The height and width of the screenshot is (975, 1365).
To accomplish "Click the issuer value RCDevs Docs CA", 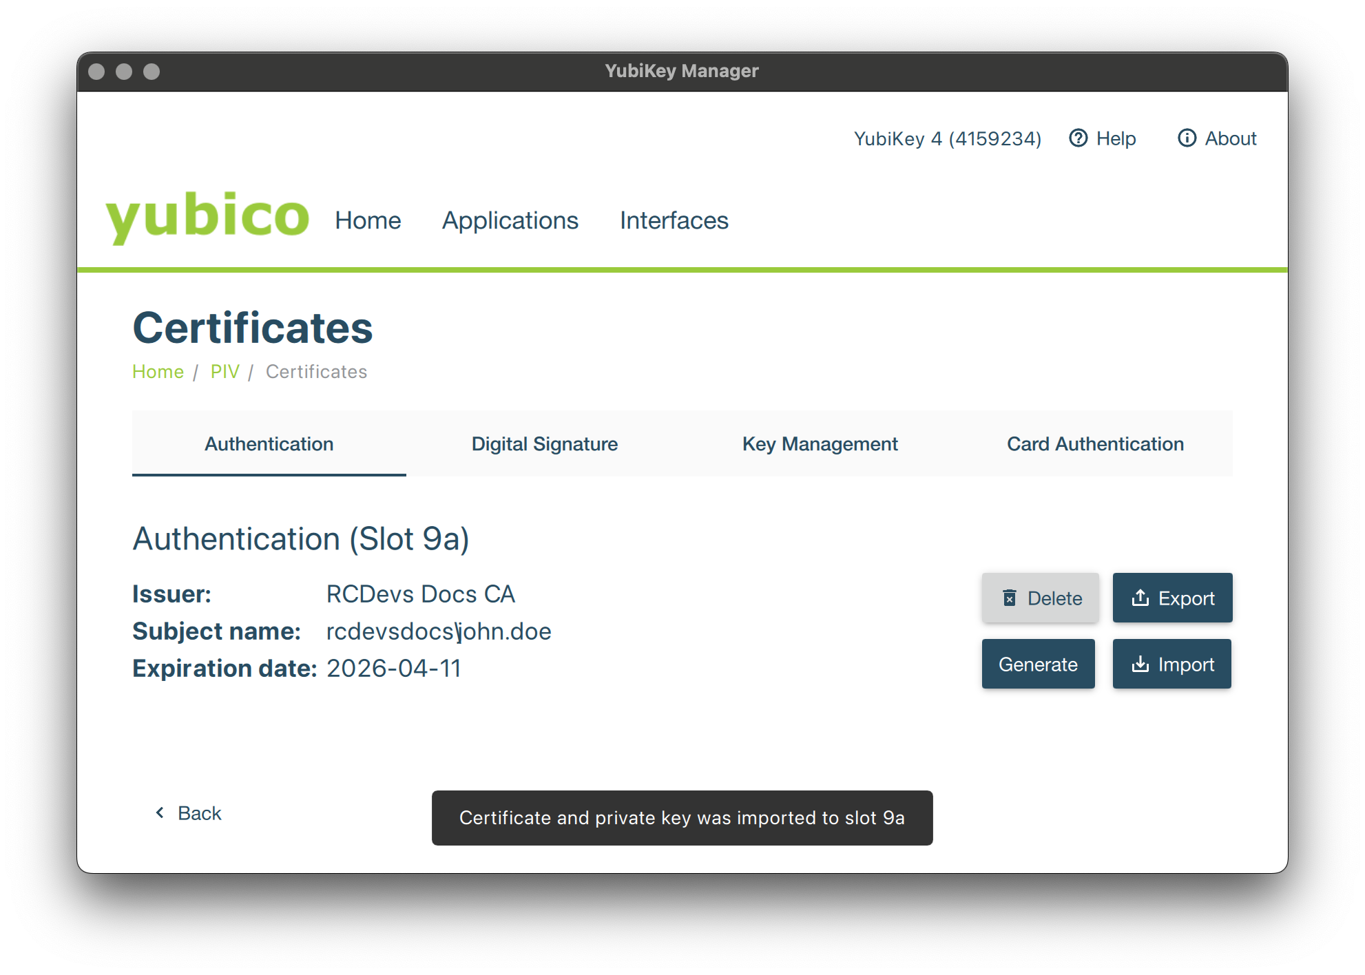I will [x=420, y=594].
